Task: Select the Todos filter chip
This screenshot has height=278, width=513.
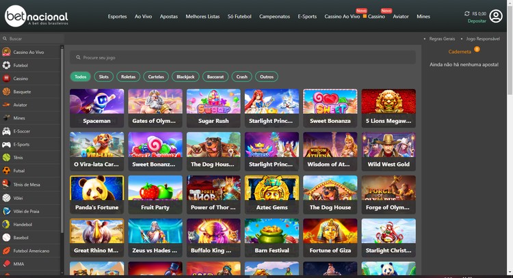Action: point(81,77)
